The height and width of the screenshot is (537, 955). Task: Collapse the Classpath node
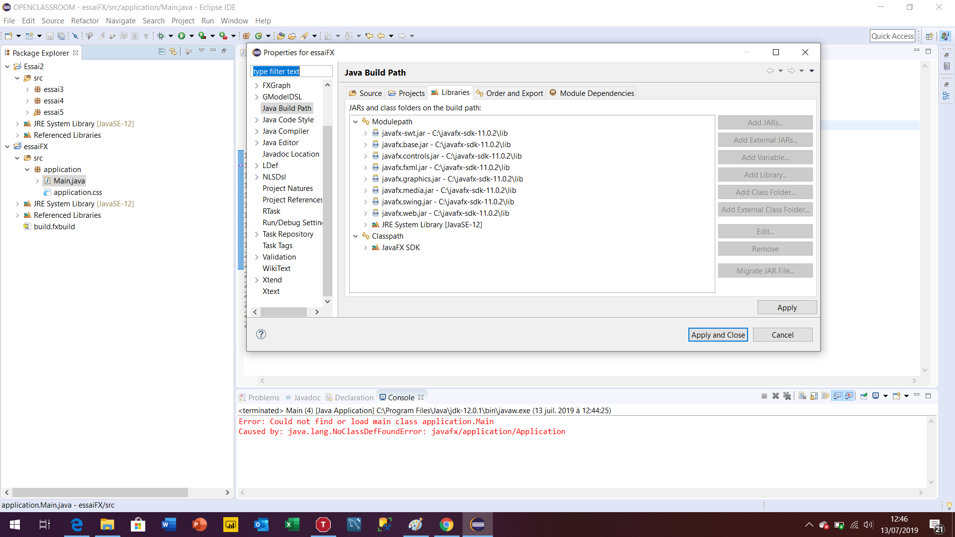[x=356, y=236]
